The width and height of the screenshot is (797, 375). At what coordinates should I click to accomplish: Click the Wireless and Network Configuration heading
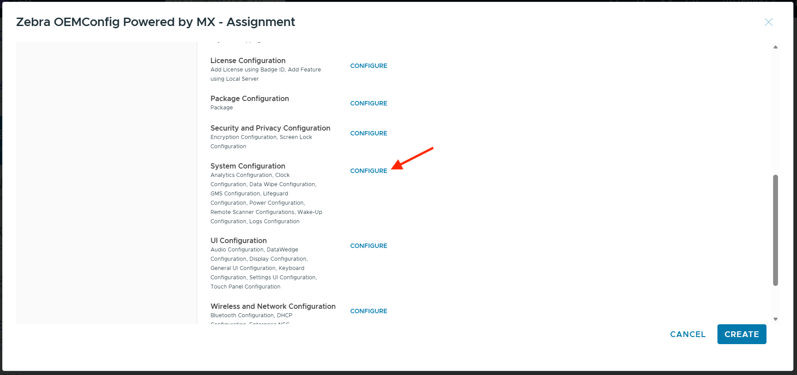(x=273, y=306)
